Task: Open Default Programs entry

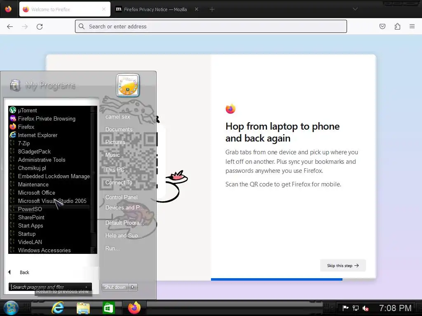Action: point(124,223)
